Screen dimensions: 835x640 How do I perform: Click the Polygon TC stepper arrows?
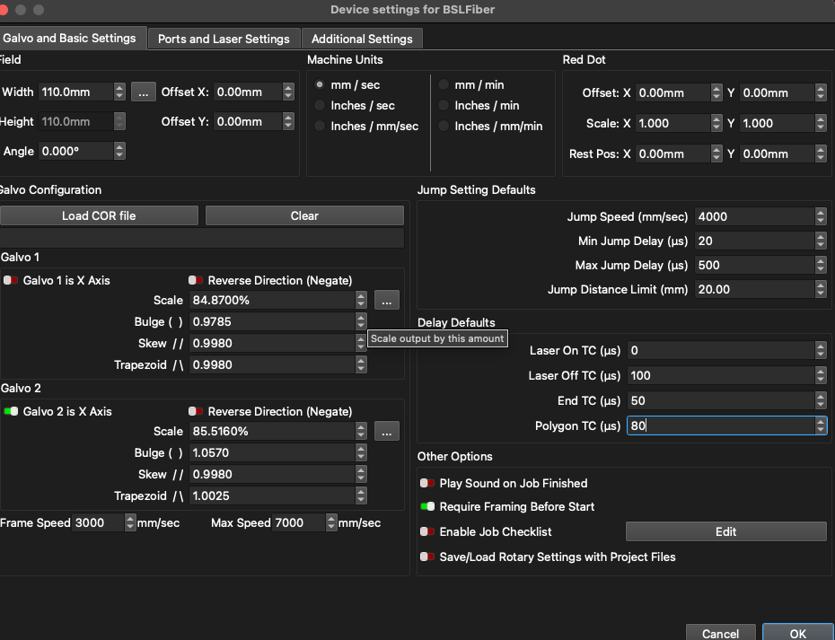[x=821, y=426]
